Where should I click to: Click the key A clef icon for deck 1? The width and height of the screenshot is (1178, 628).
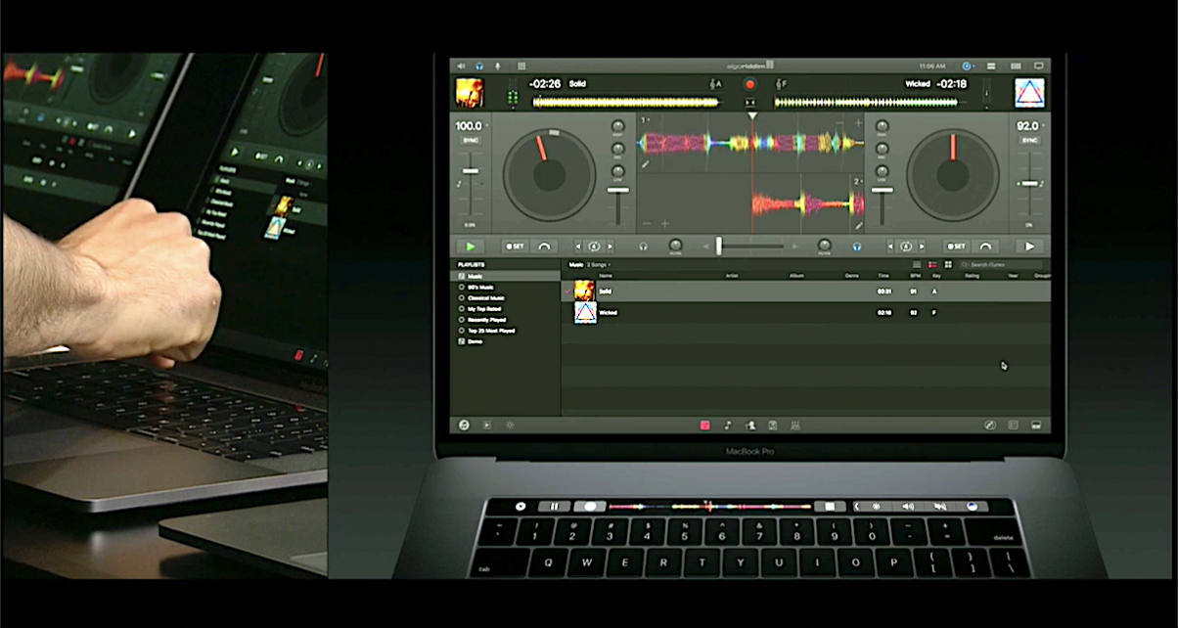point(715,84)
